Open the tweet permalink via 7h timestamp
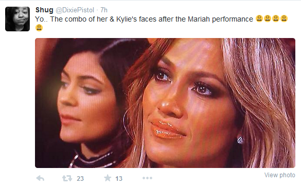 pyautogui.click(x=104, y=10)
